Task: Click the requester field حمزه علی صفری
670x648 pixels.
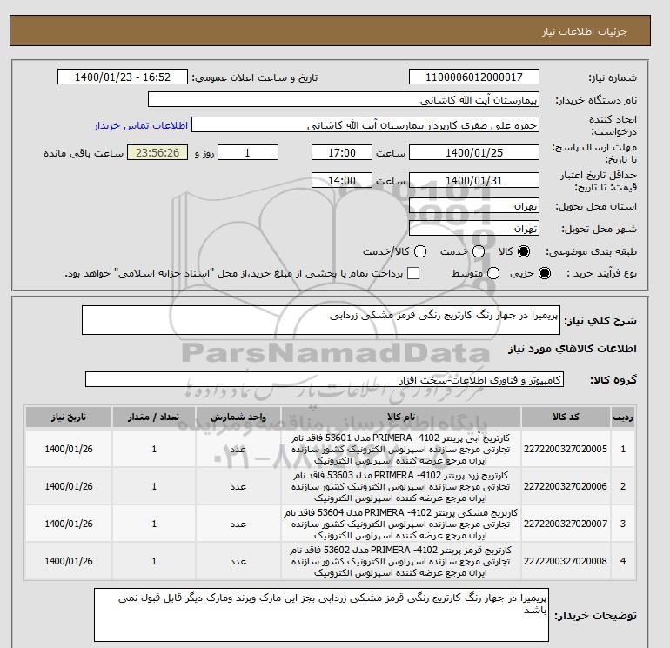Action: 365,125
